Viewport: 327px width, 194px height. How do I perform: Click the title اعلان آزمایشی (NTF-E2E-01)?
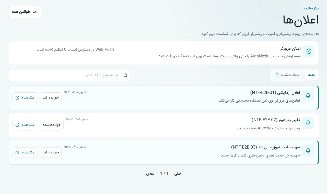275,92
